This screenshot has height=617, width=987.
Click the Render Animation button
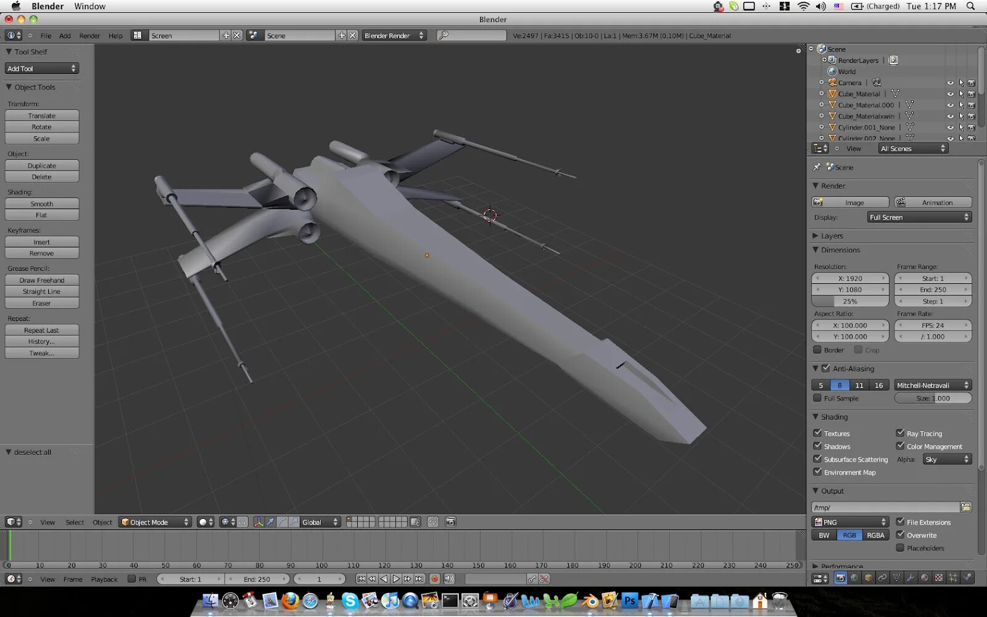click(933, 202)
